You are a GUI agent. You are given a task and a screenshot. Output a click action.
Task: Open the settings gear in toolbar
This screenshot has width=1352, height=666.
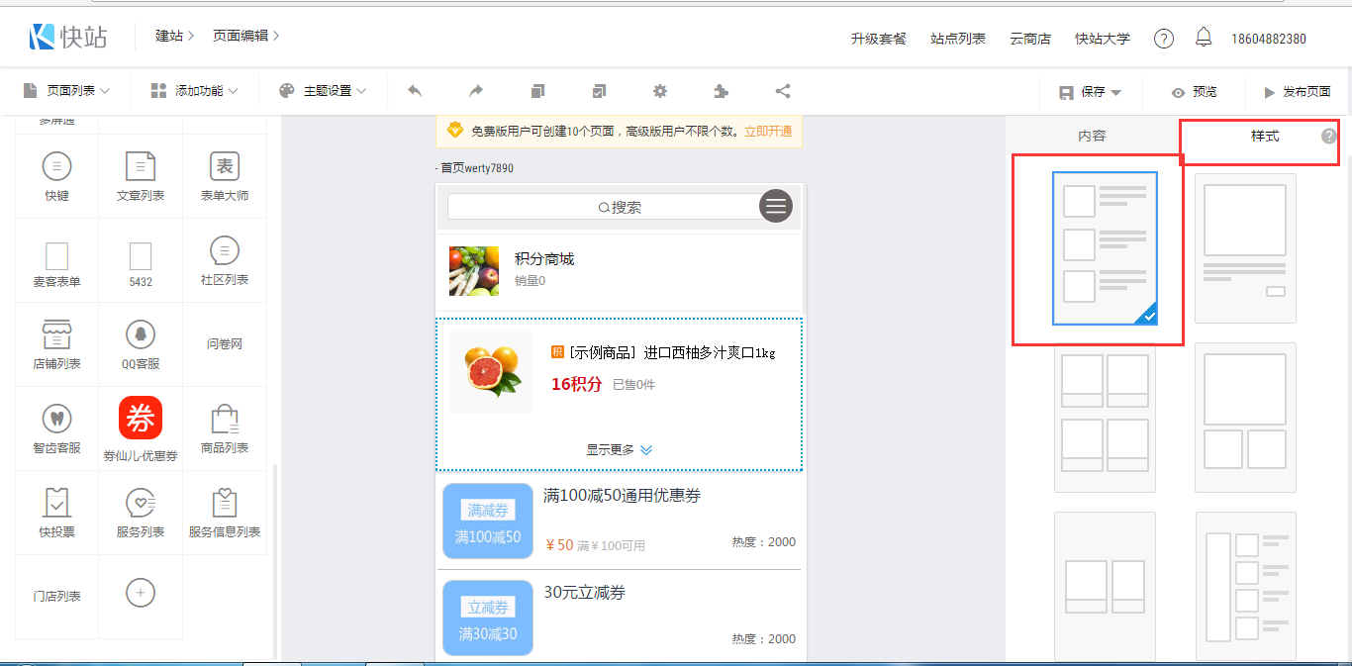coord(660,91)
